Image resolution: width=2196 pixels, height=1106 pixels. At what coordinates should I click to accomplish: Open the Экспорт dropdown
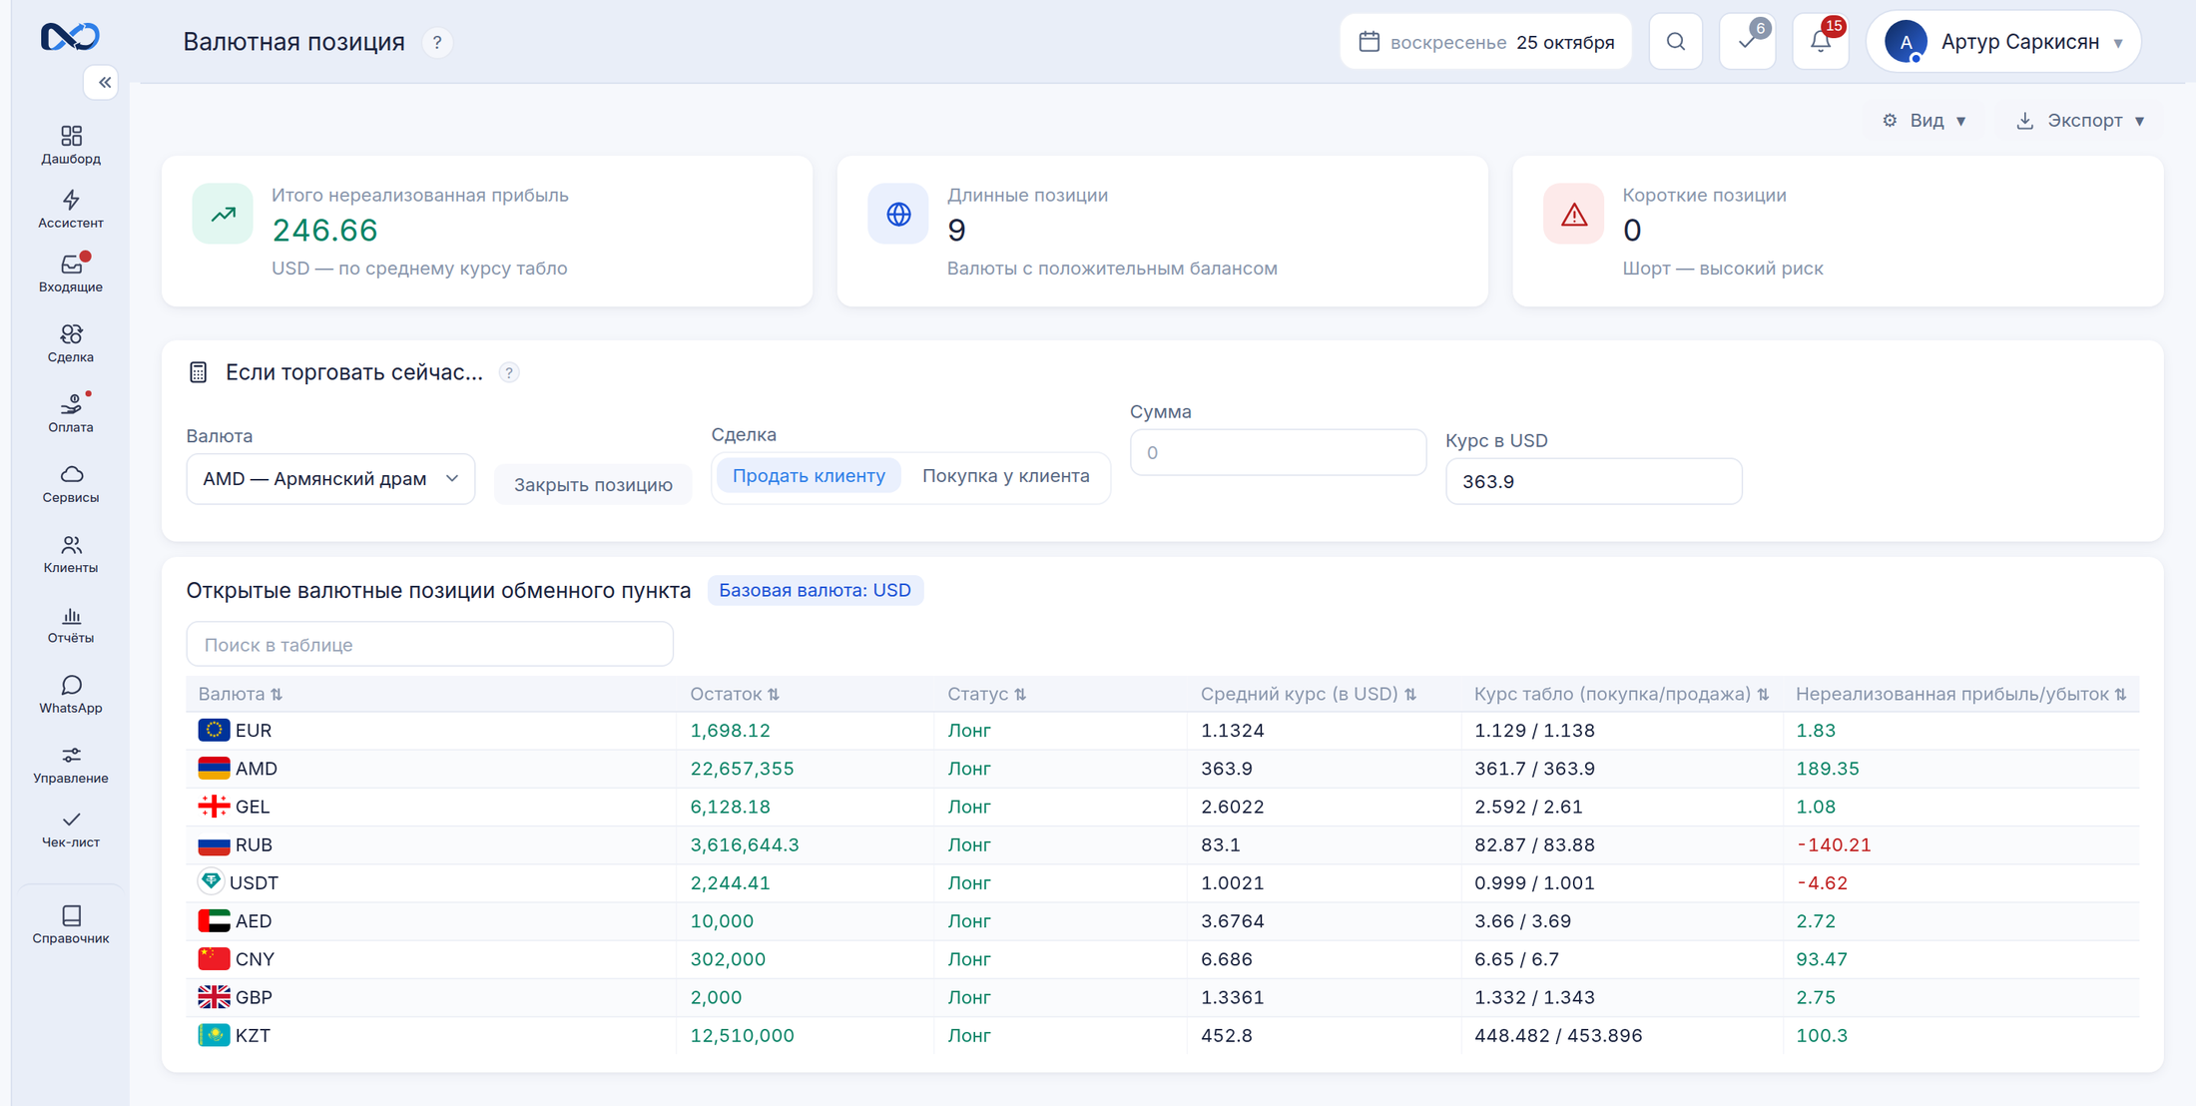click(2080, 121)
